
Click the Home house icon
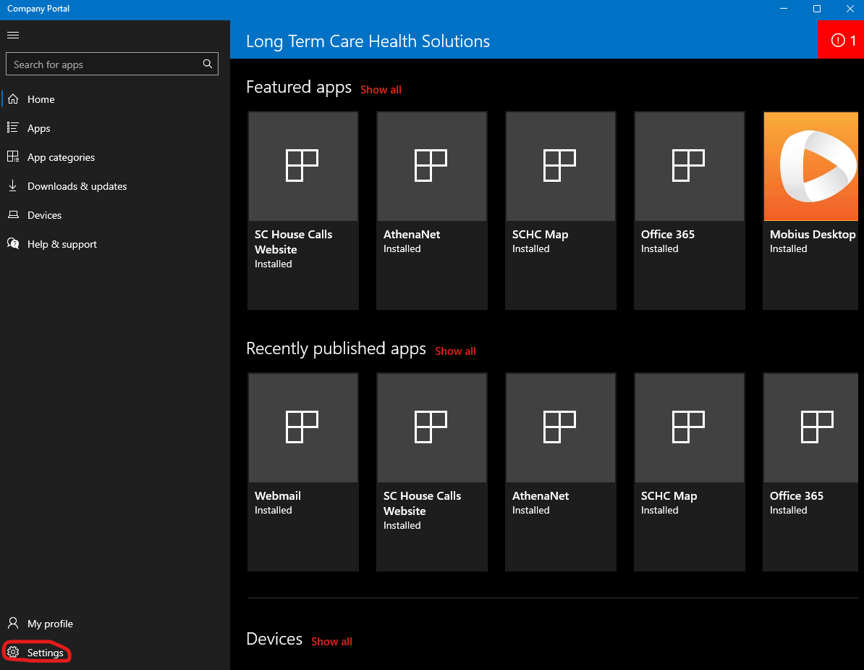[x=13, y=99]
